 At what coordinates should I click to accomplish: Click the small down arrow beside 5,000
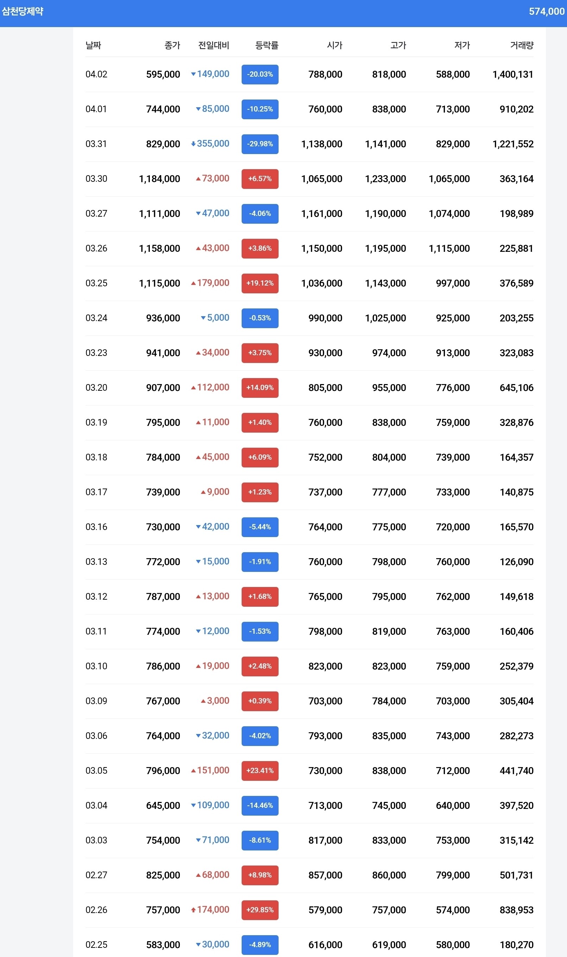pos(203,318)
